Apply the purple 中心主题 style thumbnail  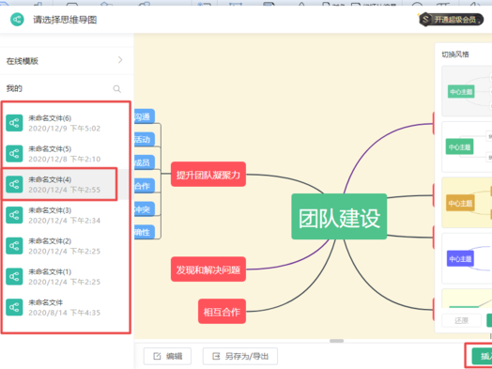(467, 258)
